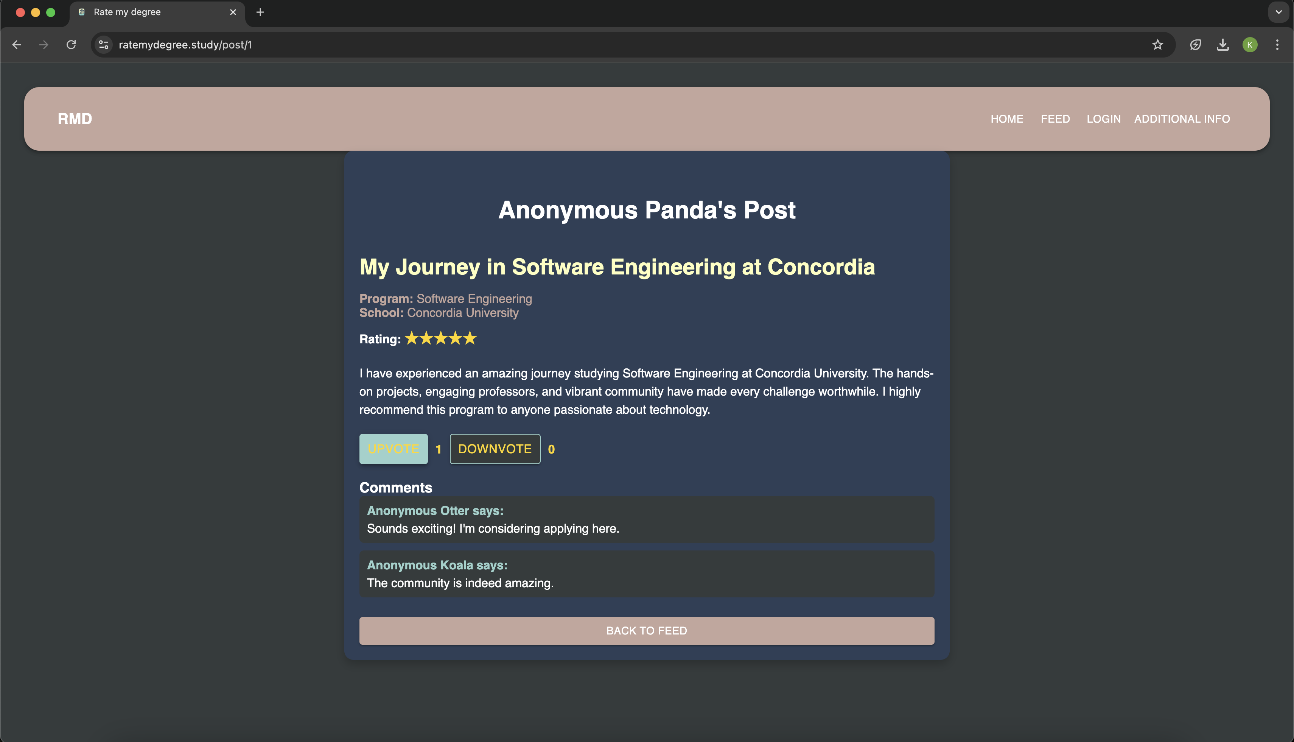The width and height of the screenshot is (1294, 742).
Task: Click LOGIN in the navigation bar
Action: 1104,119
